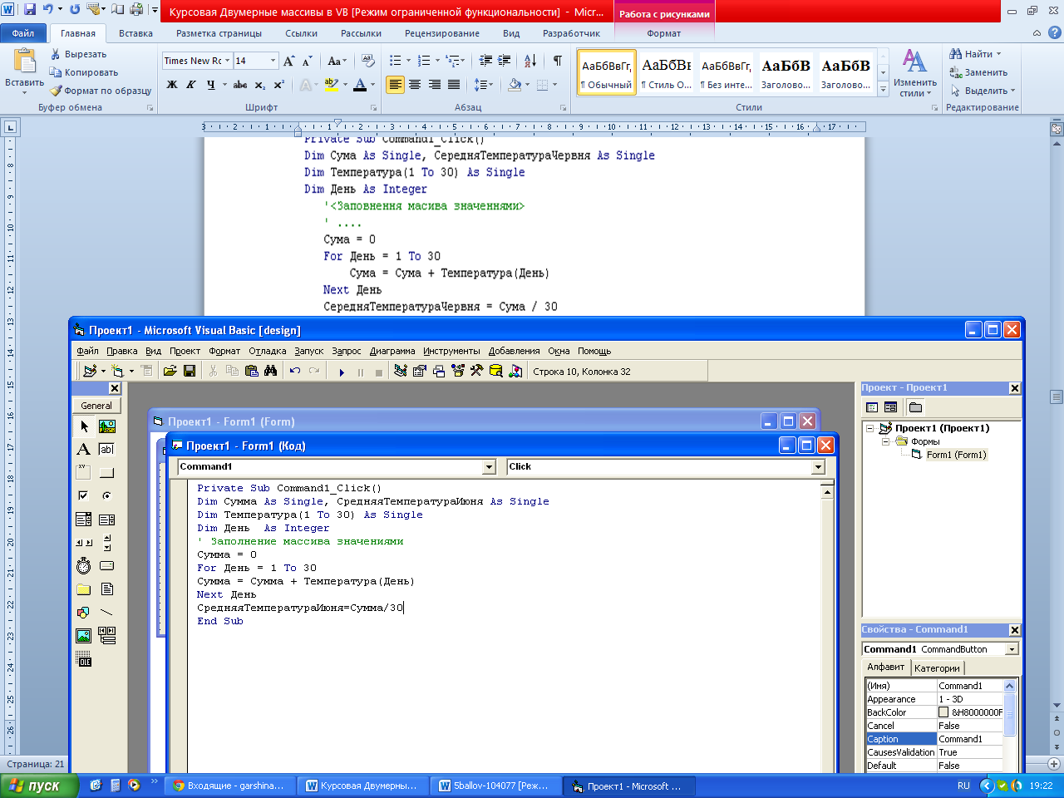Collapse the Проект1 (Проект1) tree node
Screen dimensions: 1064x798
(870, 429)
